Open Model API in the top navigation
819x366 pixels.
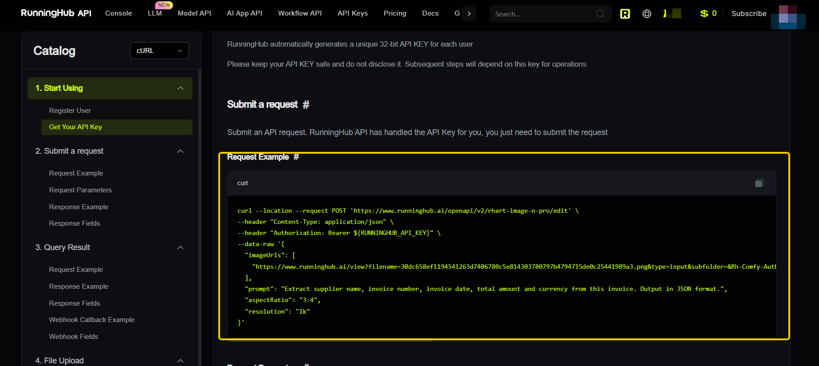[x=194, y=13]
